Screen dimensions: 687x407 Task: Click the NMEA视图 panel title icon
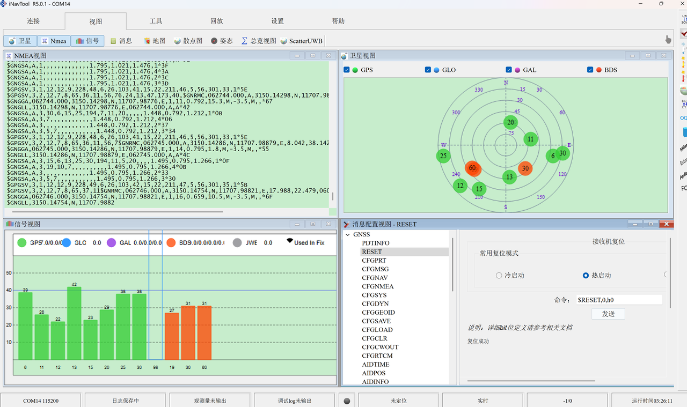[x=9, y=56]
